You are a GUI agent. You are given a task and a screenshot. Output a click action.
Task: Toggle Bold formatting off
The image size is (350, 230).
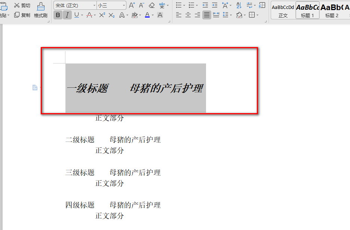(x=58, y=15)
